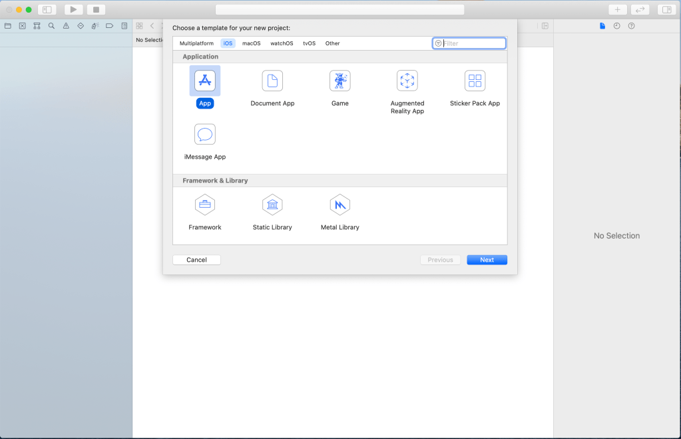
Task: Choose the Metal Library template
Action: tap(340, 205)
